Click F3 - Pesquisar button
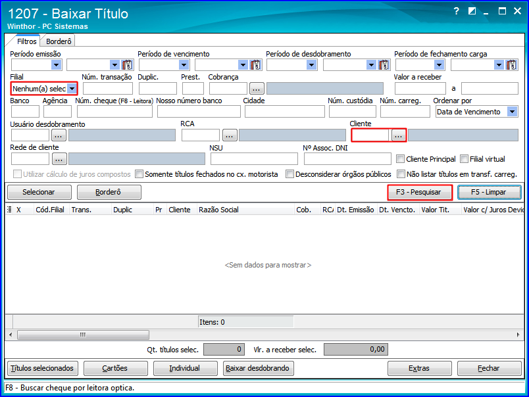 (419, 192)
